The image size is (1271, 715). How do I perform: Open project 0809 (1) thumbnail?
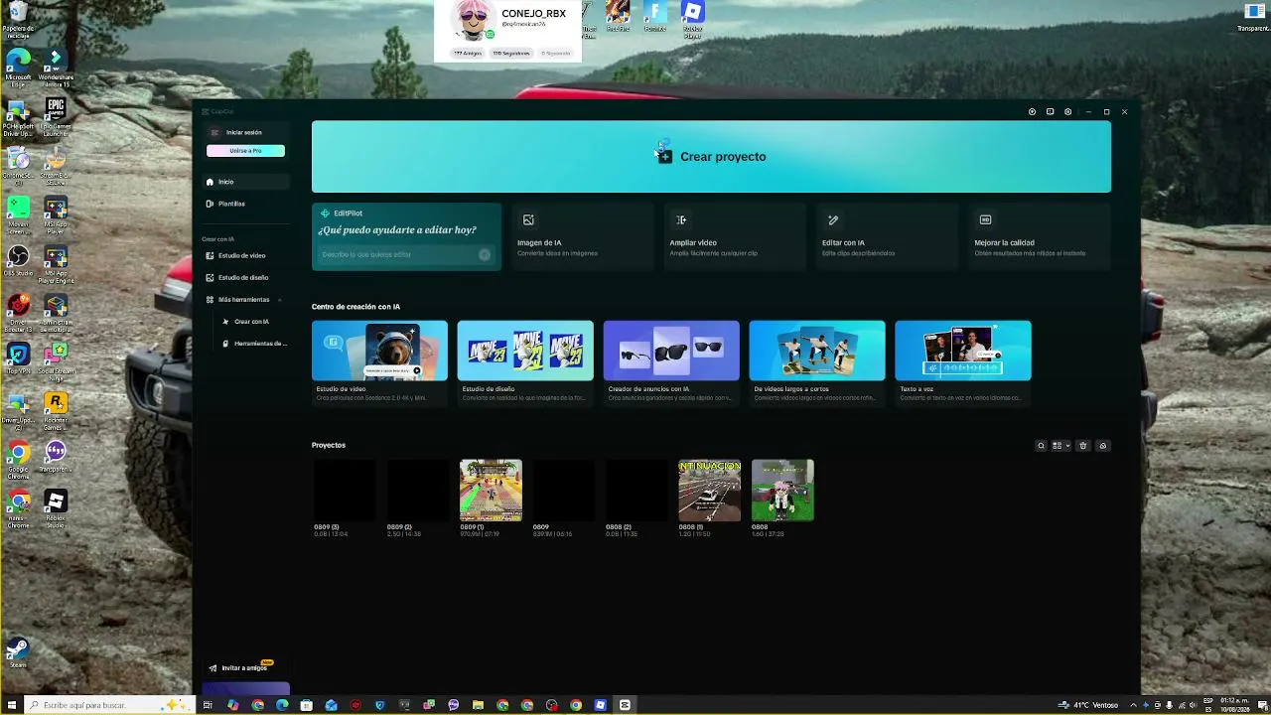pyautogui.click(x=491, y=491)
